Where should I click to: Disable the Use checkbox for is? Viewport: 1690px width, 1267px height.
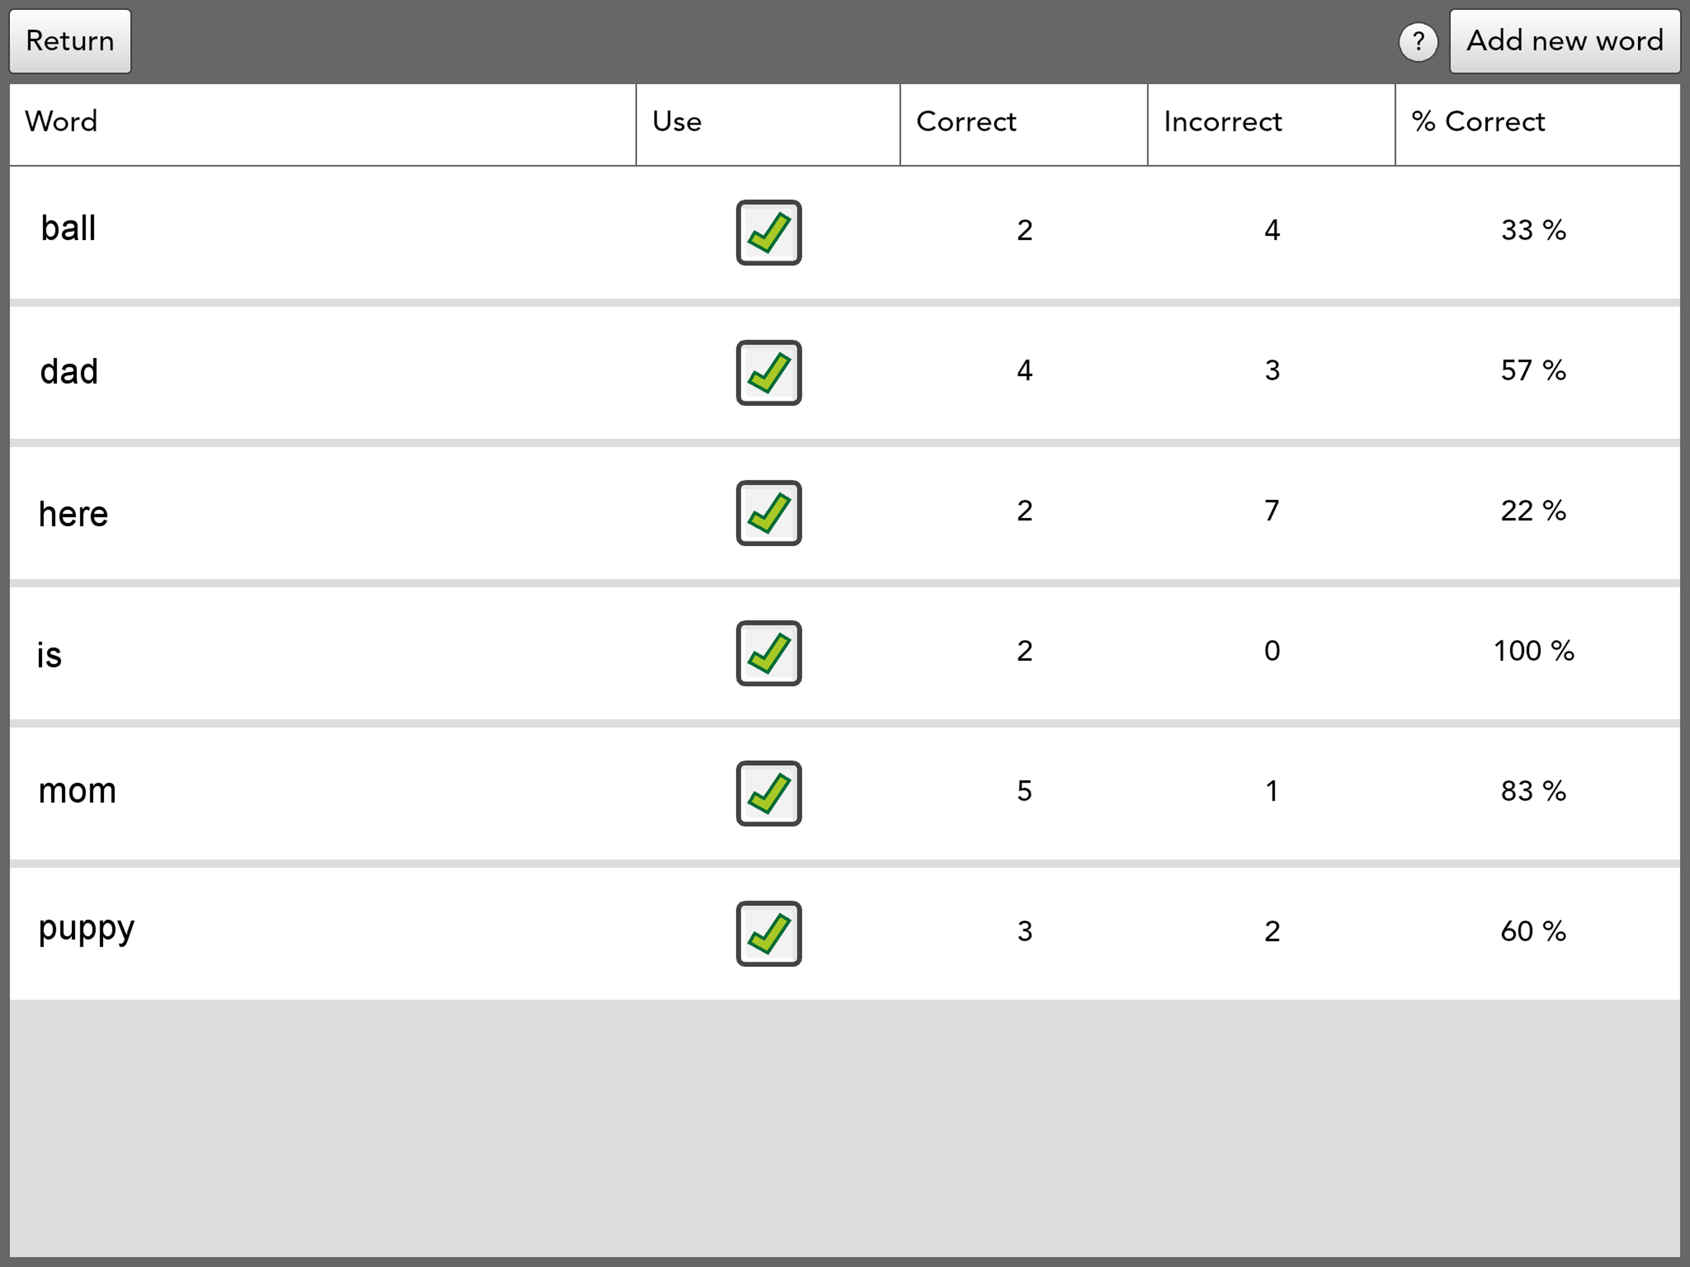pos(768,653)
